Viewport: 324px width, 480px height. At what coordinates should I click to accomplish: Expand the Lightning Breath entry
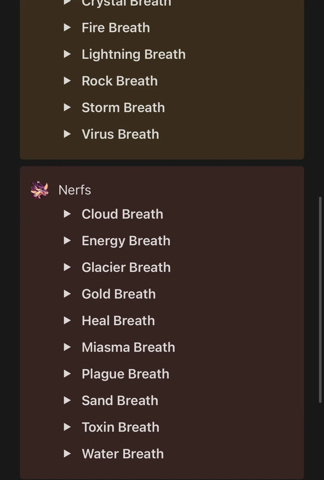(67, 54)
